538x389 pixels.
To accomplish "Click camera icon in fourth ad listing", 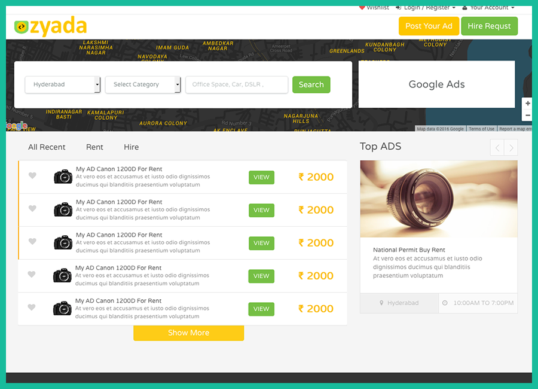I will pos(62,275).
